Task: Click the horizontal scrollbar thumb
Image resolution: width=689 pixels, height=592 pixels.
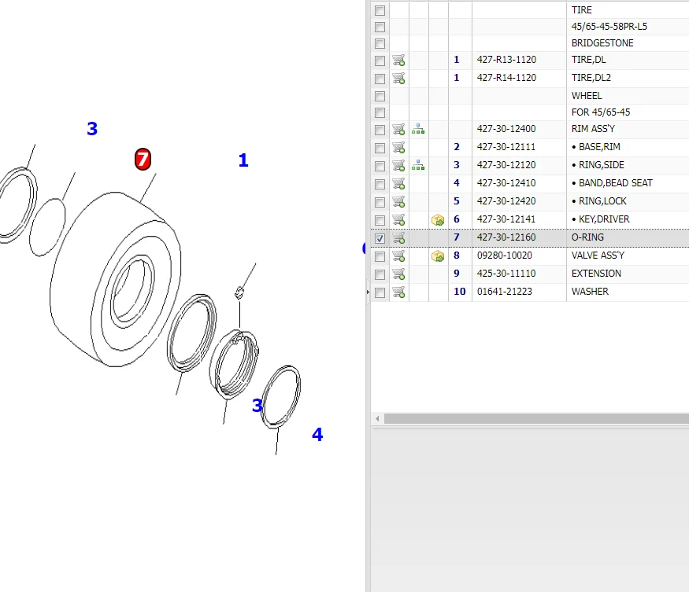Action: point(536,419)
